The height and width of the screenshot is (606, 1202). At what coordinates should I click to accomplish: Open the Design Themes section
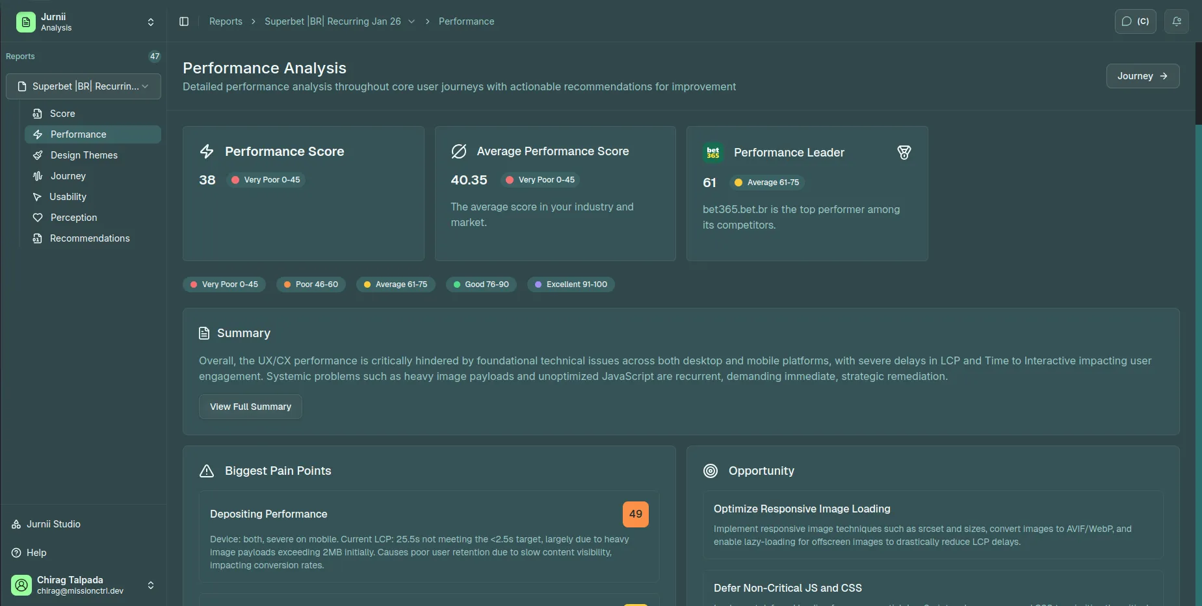pos(84,155)
